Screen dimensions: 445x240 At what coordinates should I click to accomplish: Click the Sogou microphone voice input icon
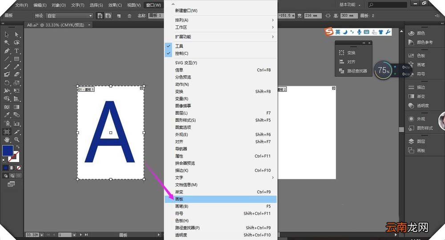[x=359, y=32]
